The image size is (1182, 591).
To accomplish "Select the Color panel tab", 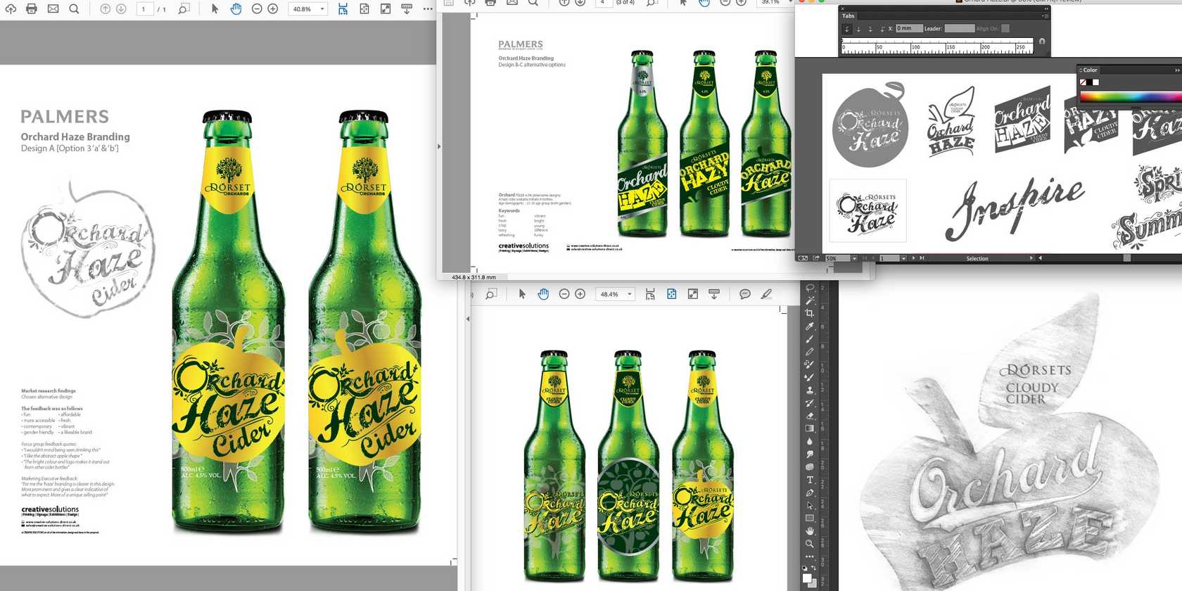I will click(x=1090, y=70).
